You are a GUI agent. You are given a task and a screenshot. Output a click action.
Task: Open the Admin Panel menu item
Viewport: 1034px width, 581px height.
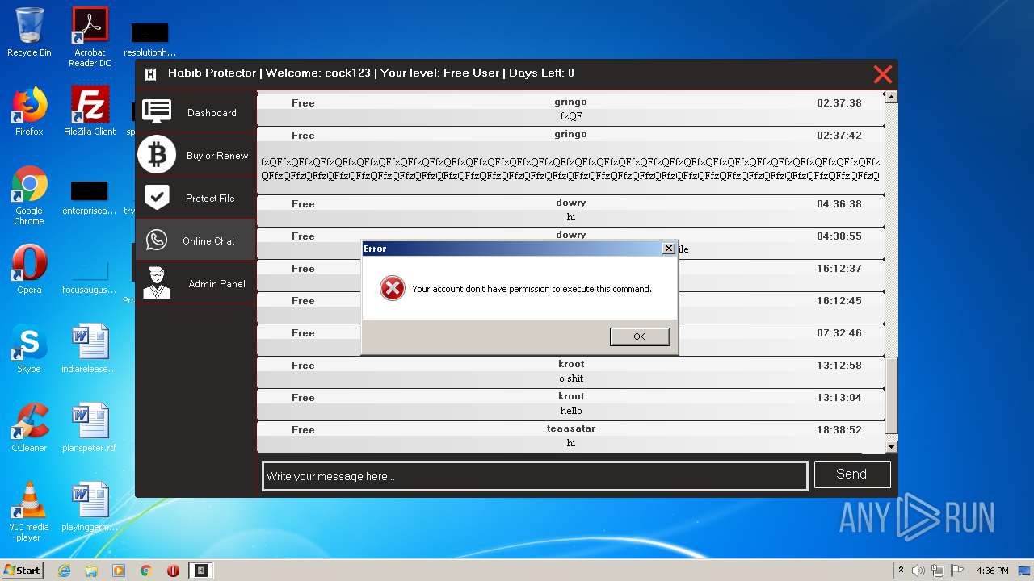[216, 284]
